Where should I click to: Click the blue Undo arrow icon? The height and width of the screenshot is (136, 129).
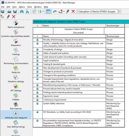[x=55, y=11]
